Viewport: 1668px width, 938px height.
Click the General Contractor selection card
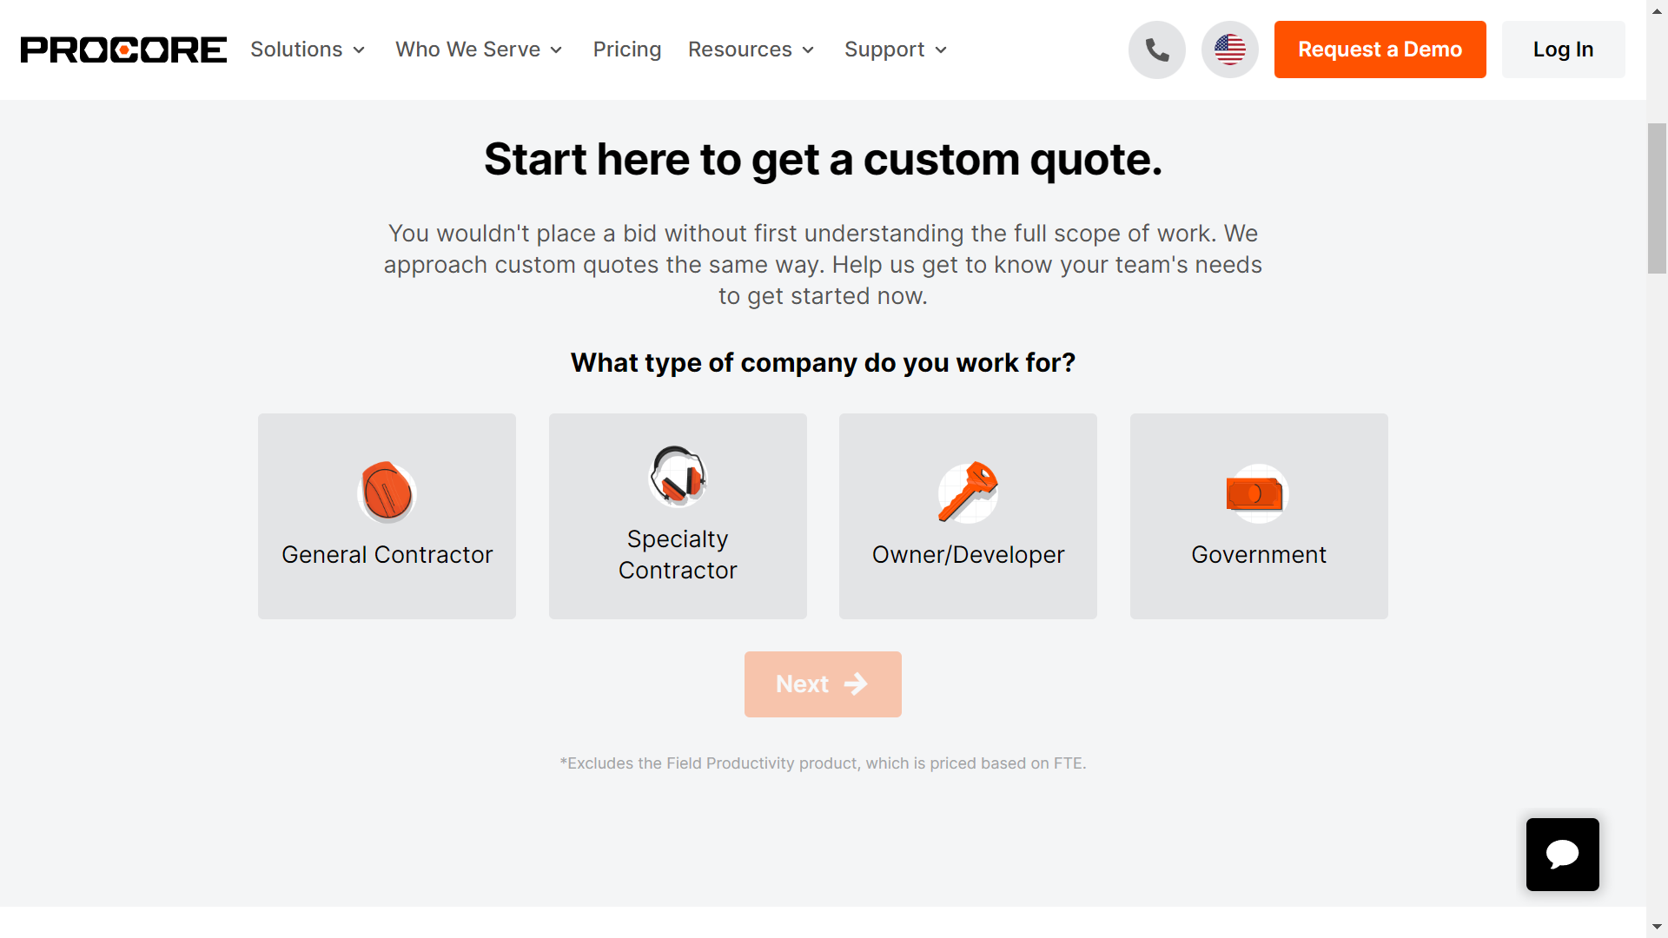pyautogui.click(x=387, y=515)
